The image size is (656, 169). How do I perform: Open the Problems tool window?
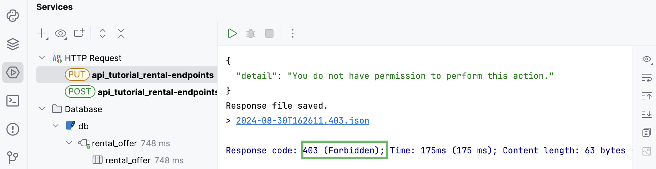coord(13,129)
